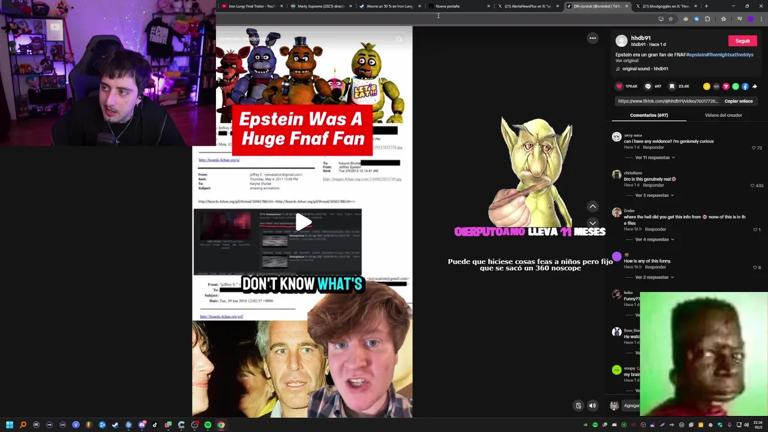Reply to 'How is any of this funny' comment
Screen dimensions: 768x432
(x=656, y=268)
